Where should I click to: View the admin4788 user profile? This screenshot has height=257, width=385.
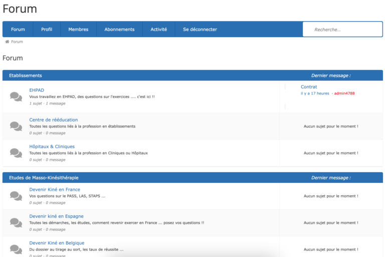pyautogui.click(x=344, y=93)
